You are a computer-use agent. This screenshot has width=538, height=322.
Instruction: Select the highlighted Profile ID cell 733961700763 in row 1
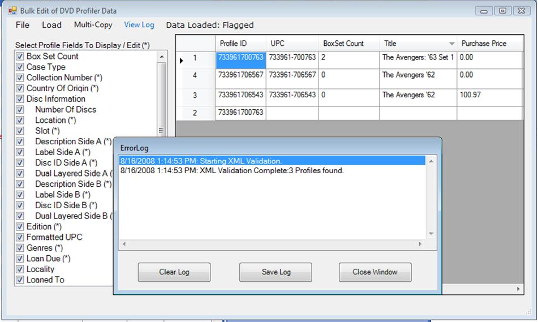(x=240, y=60)
